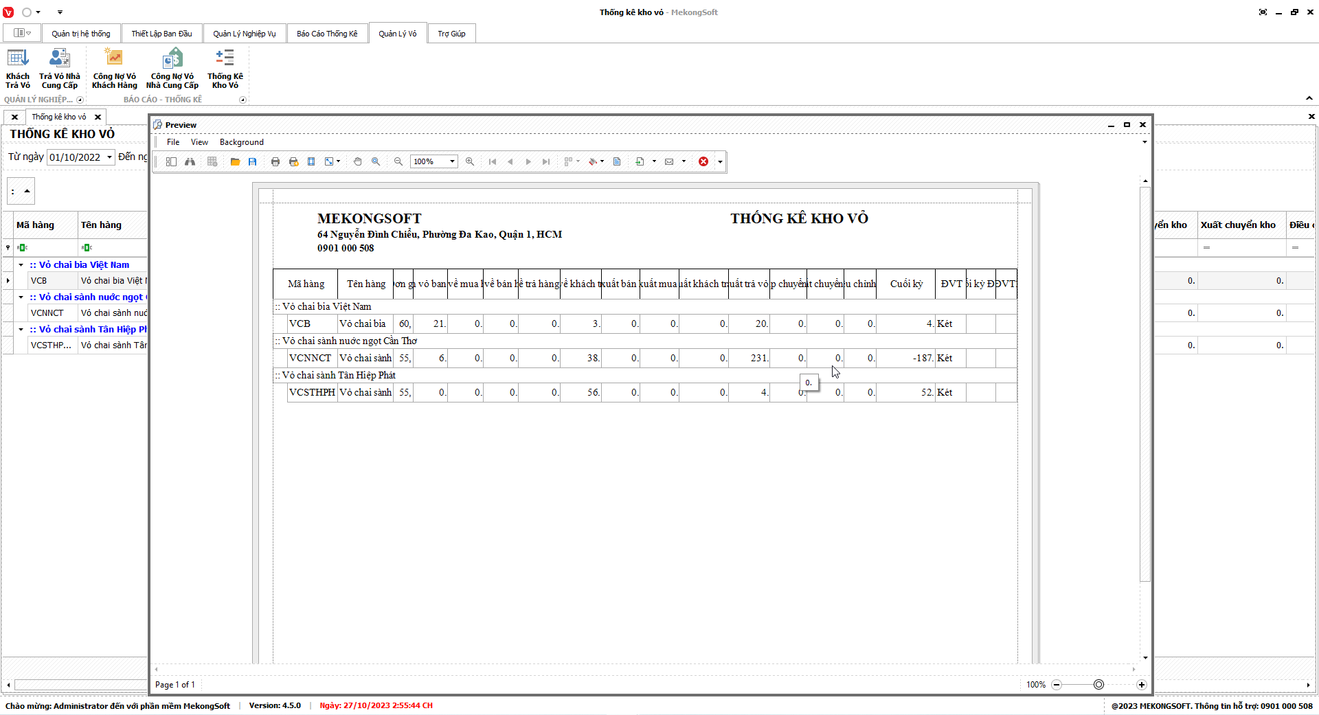Open Công Nợ Vỏ Nhà Cung Cấp report

tap(172, 69)
